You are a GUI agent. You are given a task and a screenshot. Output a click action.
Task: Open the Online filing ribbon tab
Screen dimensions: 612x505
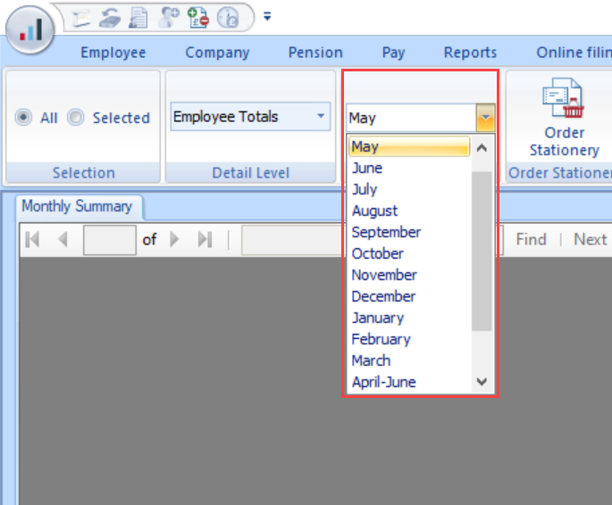click(x=574, y=53)
